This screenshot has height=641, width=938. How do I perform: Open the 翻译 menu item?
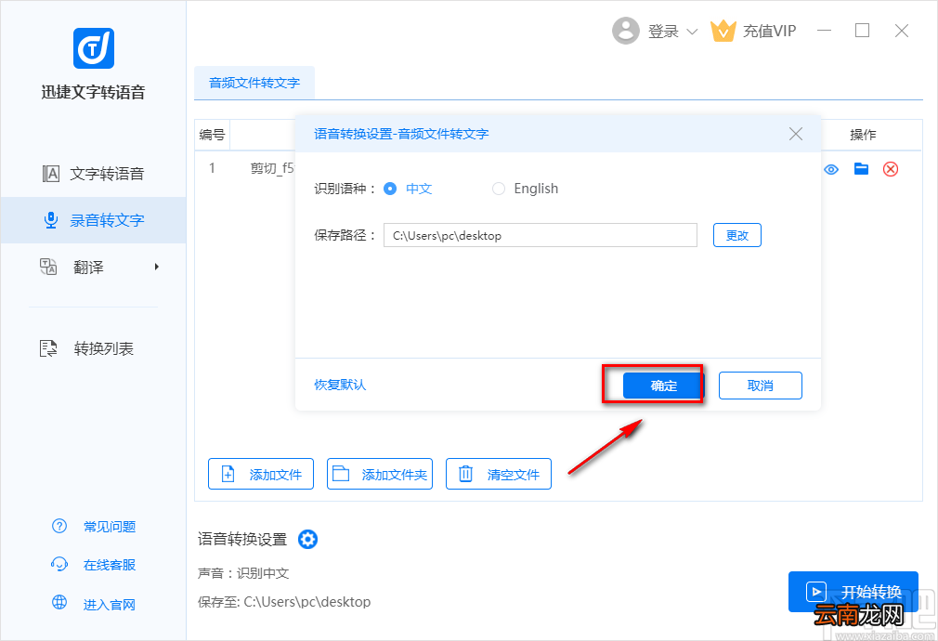tap(93, 267)
